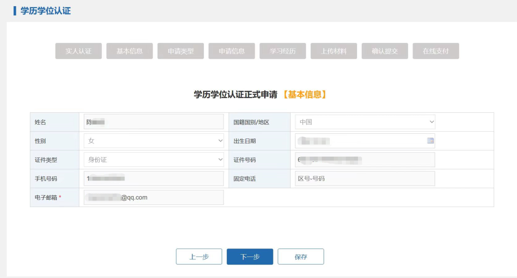The image size is (517, 278).
Task: Click the 手机号码 input field
Action: 153,178
